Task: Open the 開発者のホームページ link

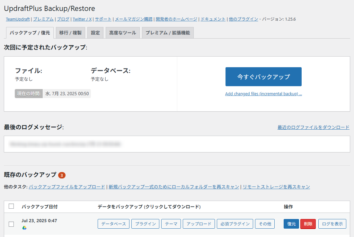Action: (x=177, y=19)
